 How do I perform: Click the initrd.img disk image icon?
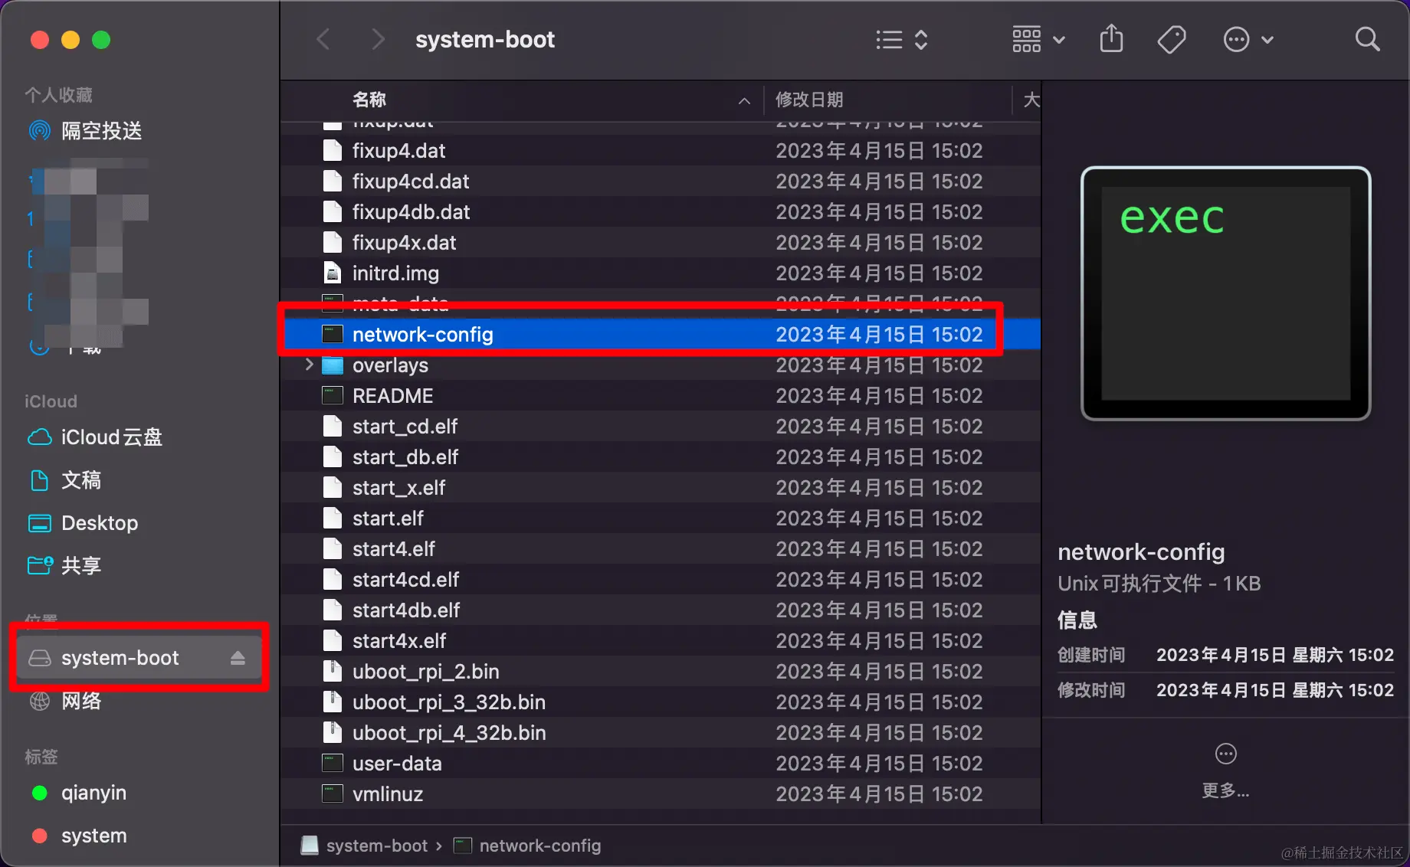click(x=333, y=273)
